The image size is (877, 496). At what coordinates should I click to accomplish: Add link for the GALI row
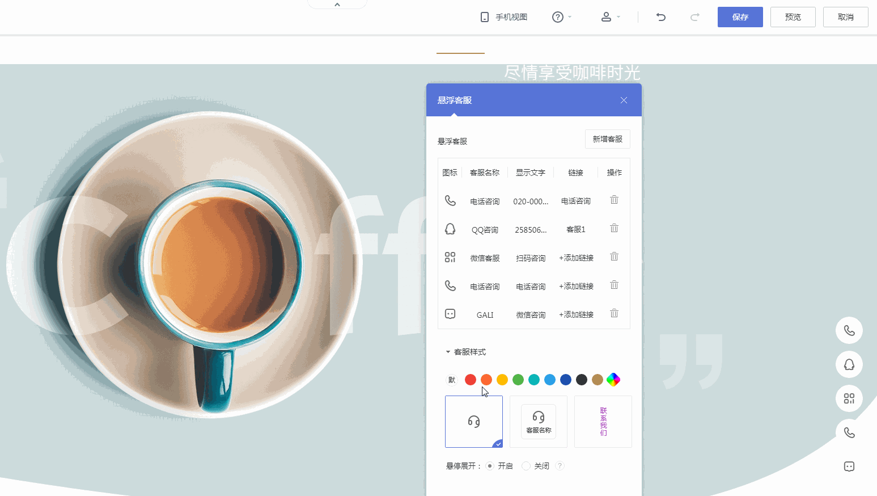576,314
